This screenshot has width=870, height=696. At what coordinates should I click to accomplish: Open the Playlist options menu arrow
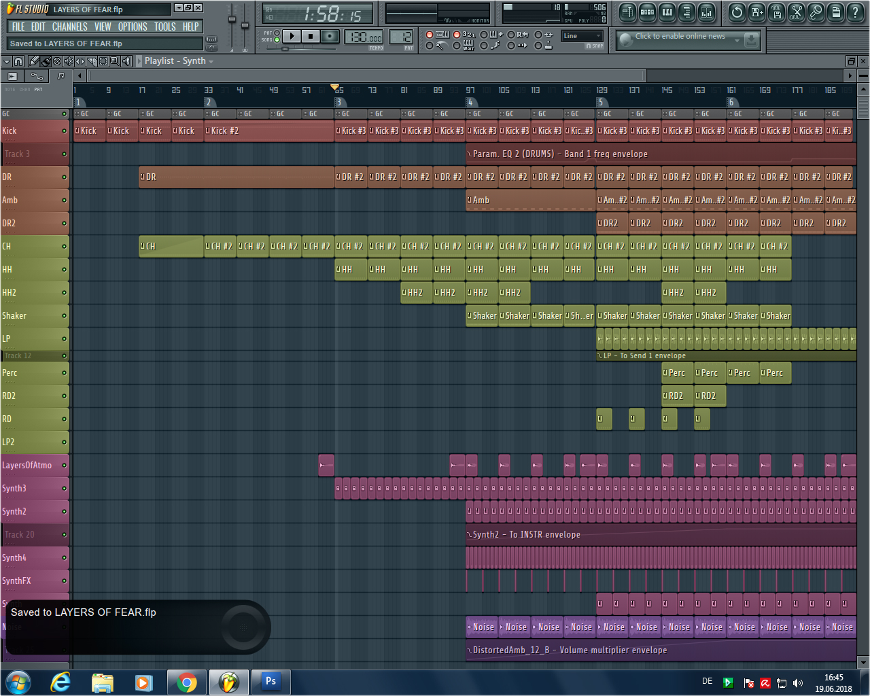pos(6,61)
